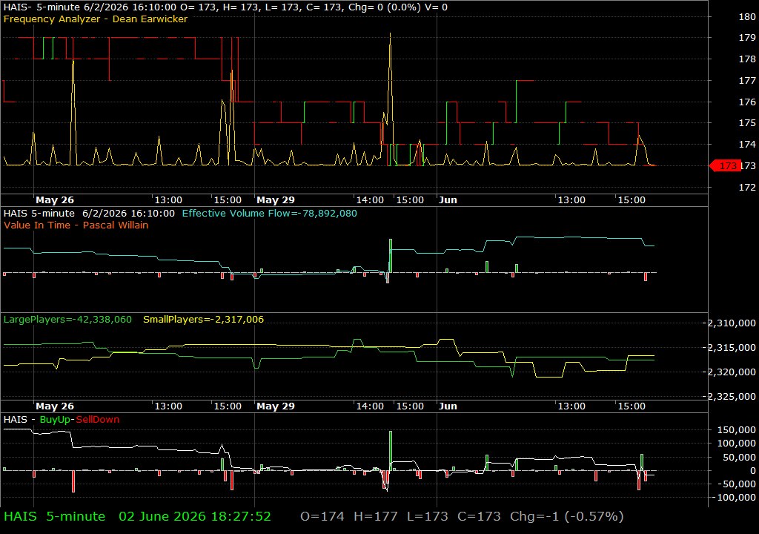The width and height of the screenshot is (759, 534).
Task: Click 50,000 on BuyUp-SellDown axis
Action: (x=739, y=457)
